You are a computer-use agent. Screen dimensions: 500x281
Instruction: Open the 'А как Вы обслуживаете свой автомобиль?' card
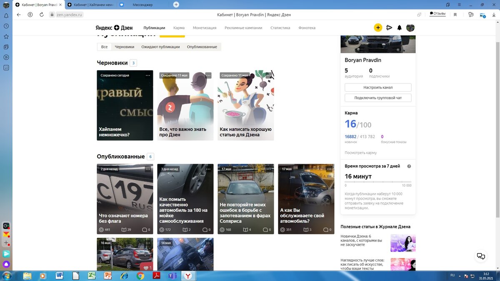point(306,199)
